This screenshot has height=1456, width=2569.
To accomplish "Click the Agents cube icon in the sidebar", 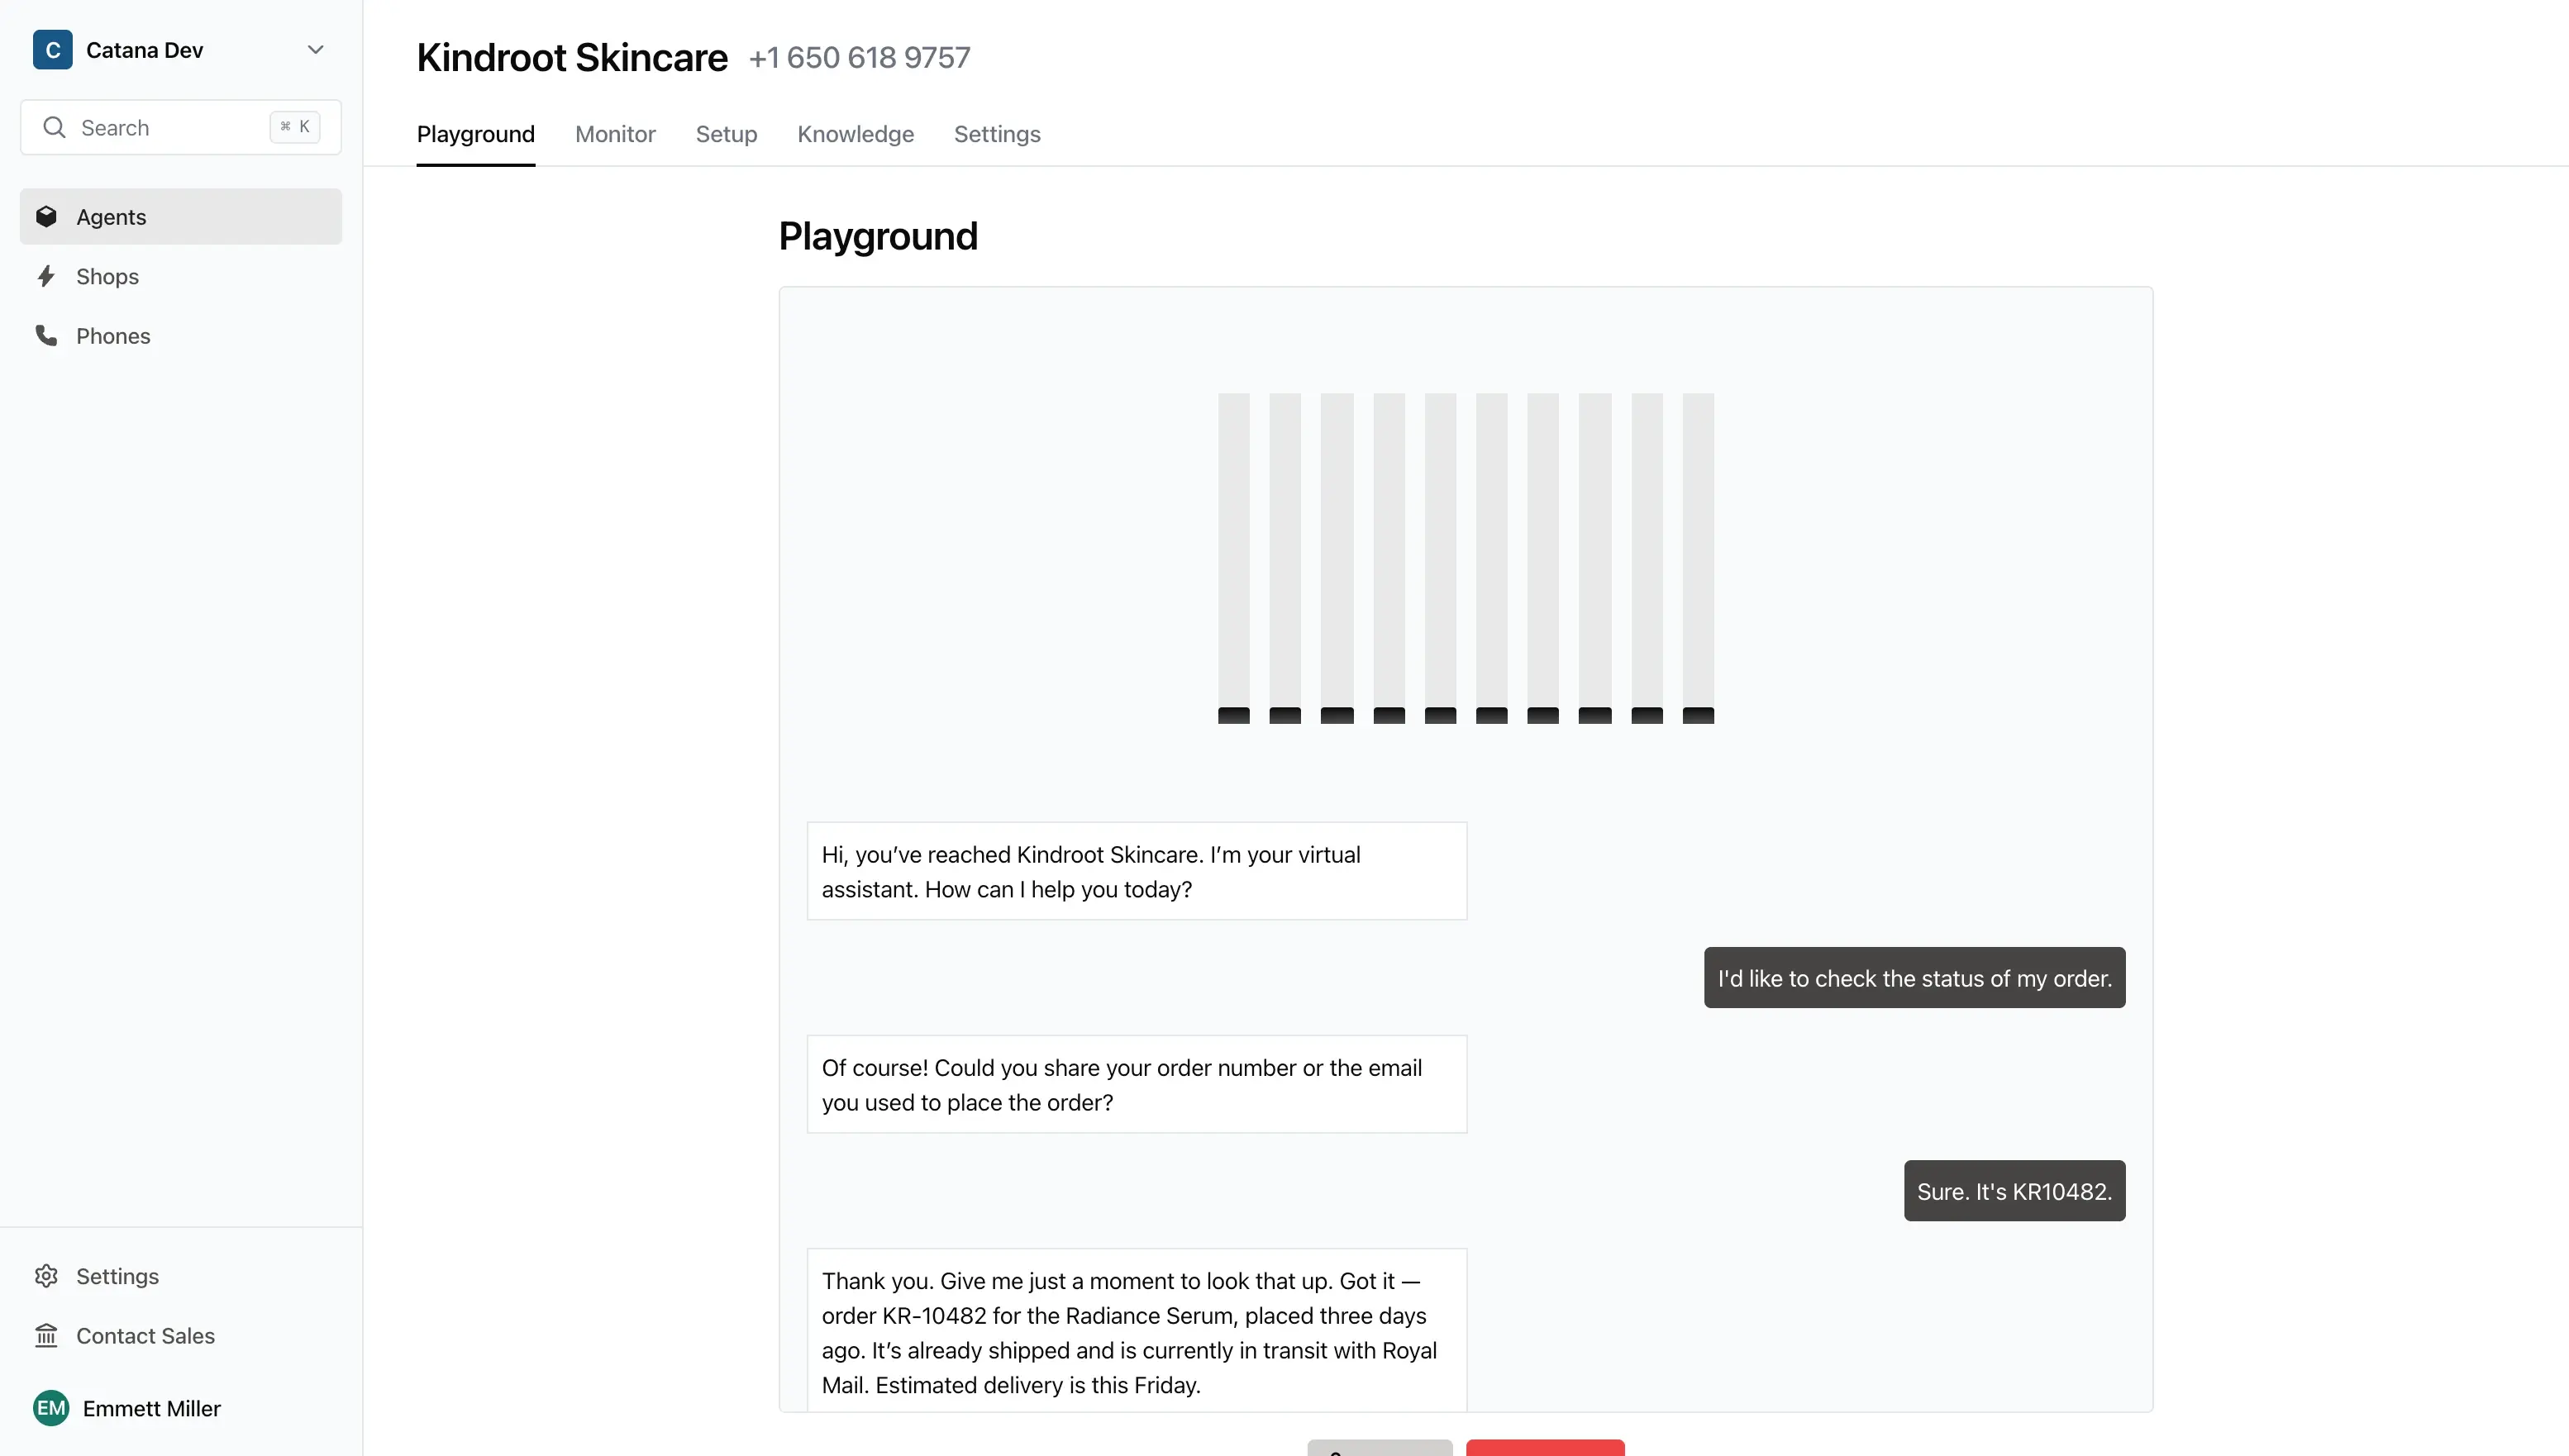I will click(x=46, y=216).
